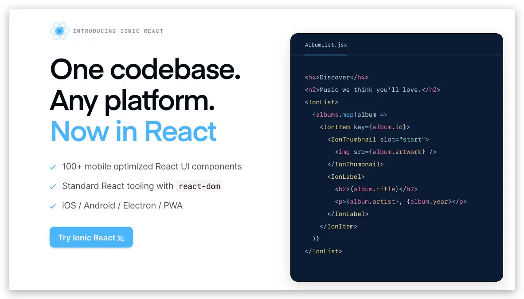524x299 pixels.
Task: Click the checkmark beside Standard React tooling
Action: [x=53, y=186]
